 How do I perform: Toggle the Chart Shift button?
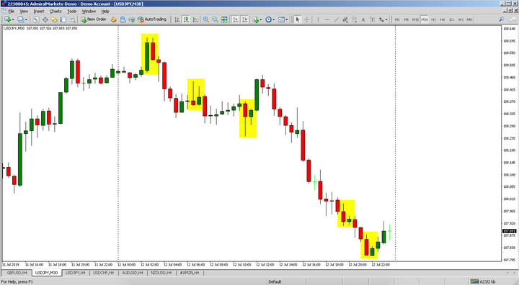click(244, 19)
